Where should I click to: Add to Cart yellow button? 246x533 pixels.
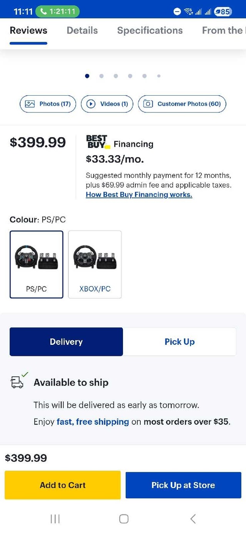click(x=63, y=485)
